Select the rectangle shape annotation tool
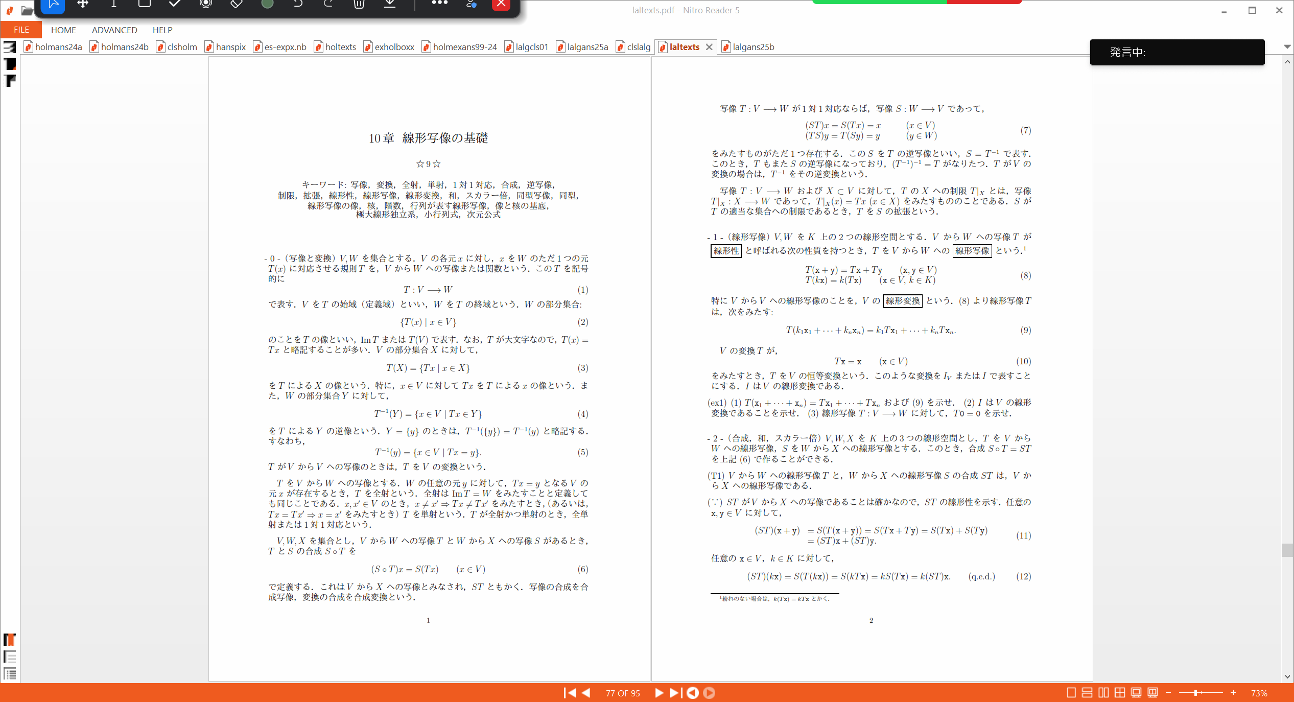 click(145, 4)
